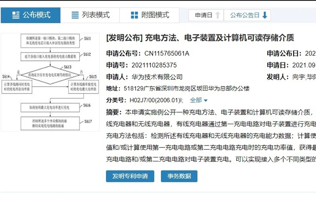Click the 事务数据 button

(179, 176)
